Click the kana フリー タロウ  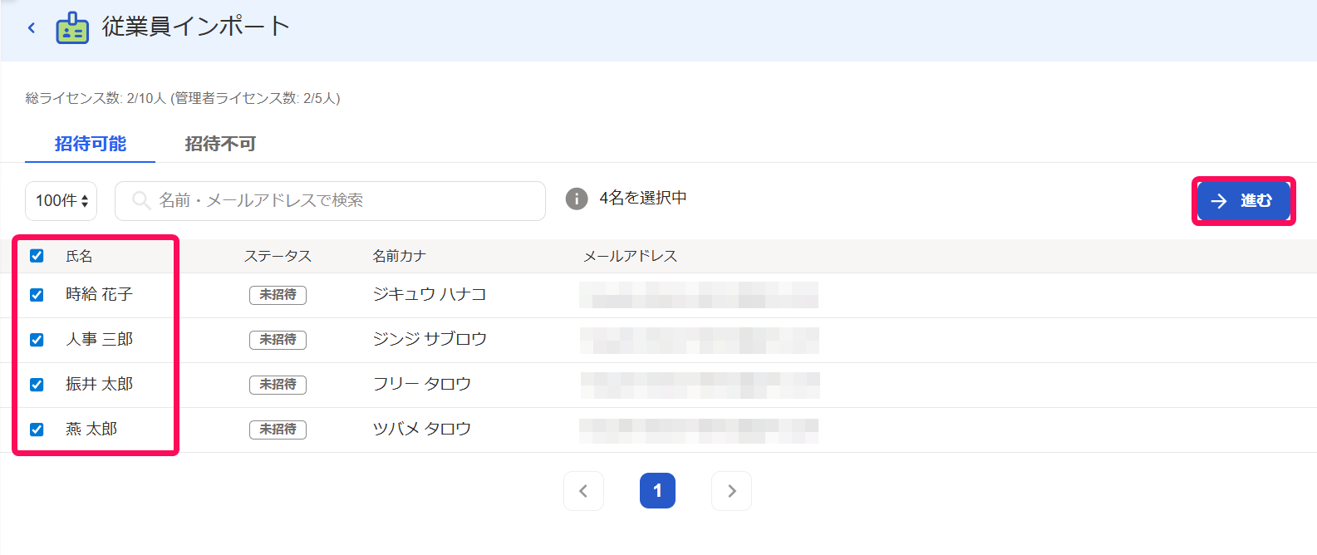(x=422, y=384)
